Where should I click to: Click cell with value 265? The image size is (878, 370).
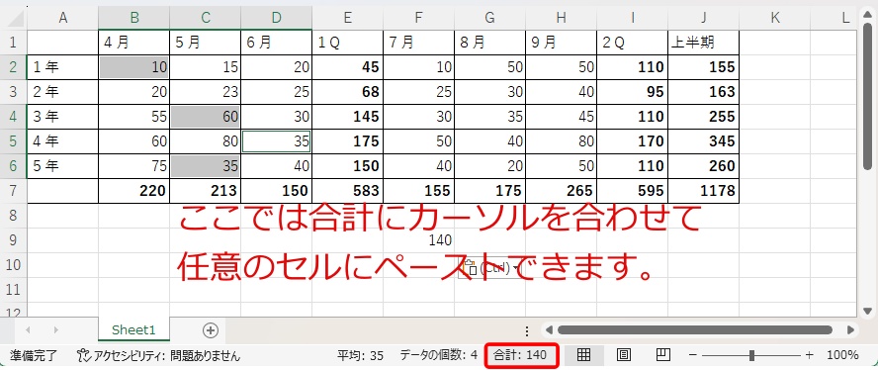(x=561, y=191)
